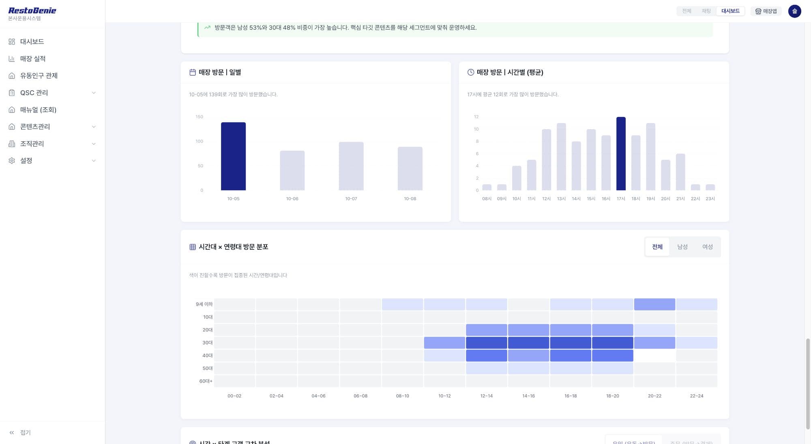
Task: Click the 10-07 daily visits bar
Action: click(351, 166)
